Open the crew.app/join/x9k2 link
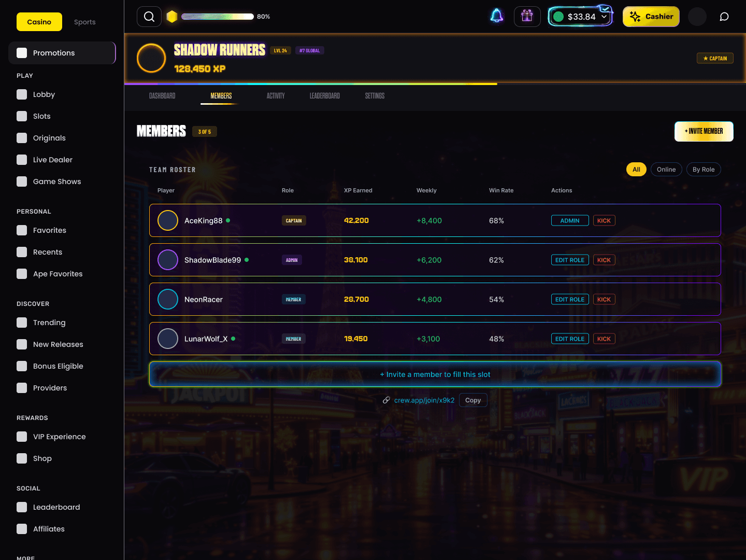The image size is (746, 560). [424, 400]
